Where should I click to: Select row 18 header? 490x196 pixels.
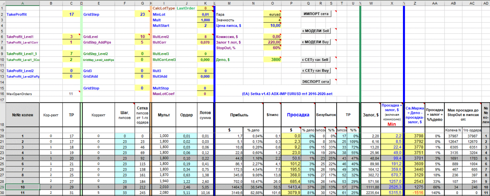click(x=3, y=114)
